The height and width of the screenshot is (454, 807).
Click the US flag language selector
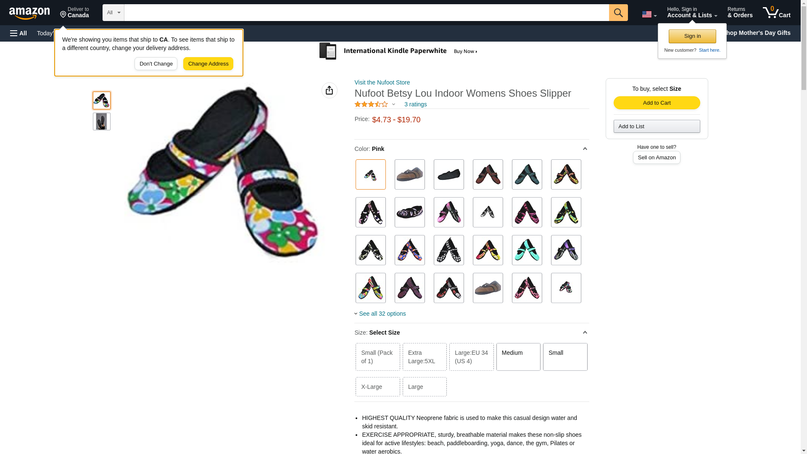(649, 14)
